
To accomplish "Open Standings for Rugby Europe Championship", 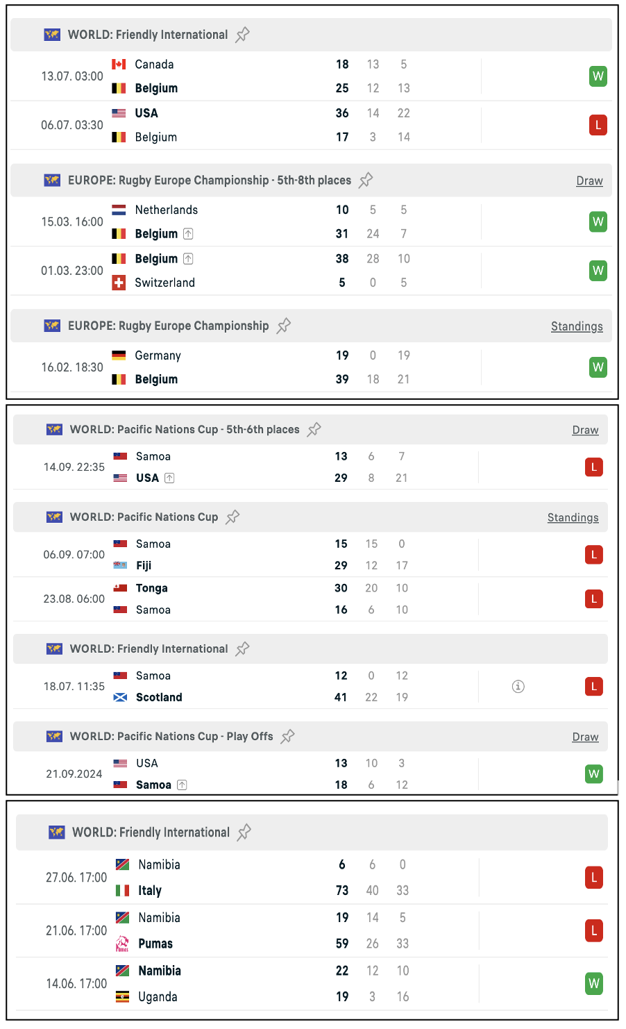I will point(577,327).
